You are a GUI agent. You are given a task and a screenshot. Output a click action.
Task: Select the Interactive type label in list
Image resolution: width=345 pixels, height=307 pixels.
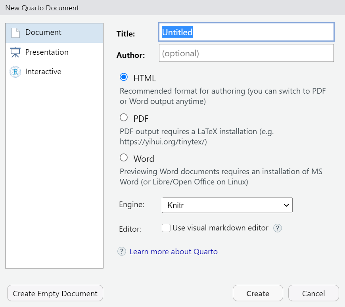(43, 72)
